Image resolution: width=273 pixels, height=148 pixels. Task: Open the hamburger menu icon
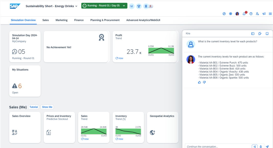270,14
